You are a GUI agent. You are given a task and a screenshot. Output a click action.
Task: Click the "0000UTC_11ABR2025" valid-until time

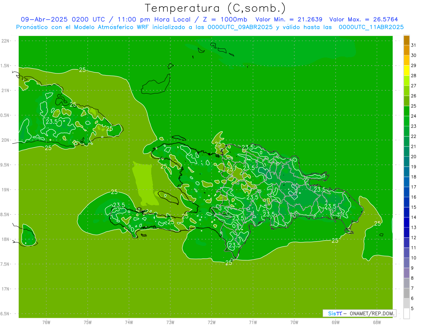click(x=371, y=27)
